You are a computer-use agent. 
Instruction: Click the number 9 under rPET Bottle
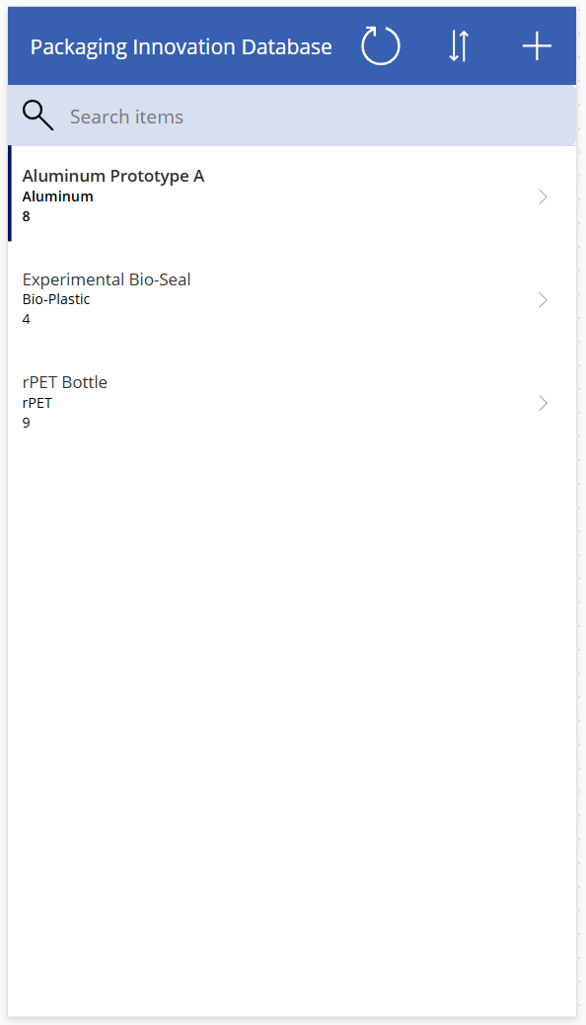[27, 423]
